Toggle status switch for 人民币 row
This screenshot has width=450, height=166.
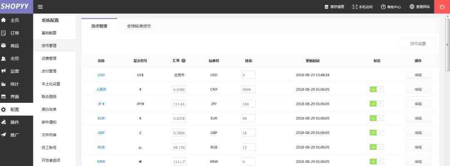(377, 89)
